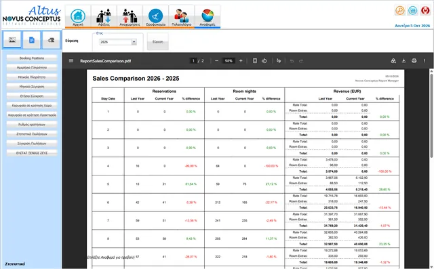
Task: Rotate the PDF counterclockwise
Action: (x=264, y=61)
